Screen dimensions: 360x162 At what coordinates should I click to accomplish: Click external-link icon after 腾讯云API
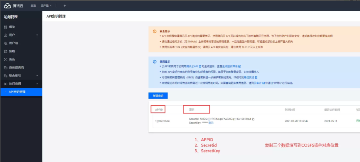(200, 66)
